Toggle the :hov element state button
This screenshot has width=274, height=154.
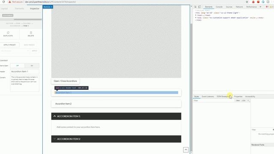coord(238,101)
